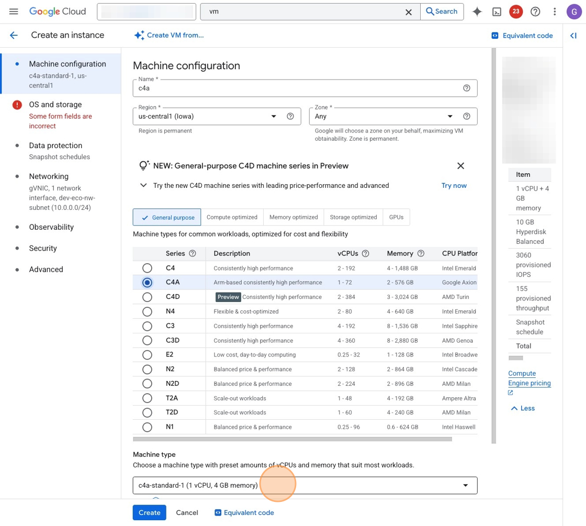This screenshot has height=526, width=586.
Task: Open external link icon under pricing
Action: tap(511, 393)
